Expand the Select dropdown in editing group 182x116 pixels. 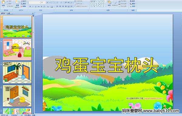pyautogui.click(x=133, y=6)
